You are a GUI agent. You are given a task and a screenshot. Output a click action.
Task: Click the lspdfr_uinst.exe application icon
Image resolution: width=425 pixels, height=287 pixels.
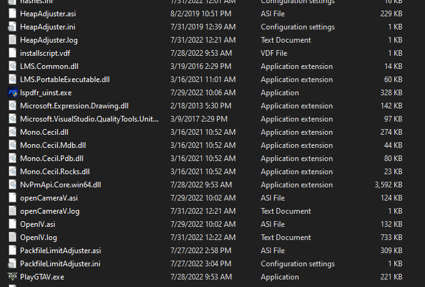[12, 93]
